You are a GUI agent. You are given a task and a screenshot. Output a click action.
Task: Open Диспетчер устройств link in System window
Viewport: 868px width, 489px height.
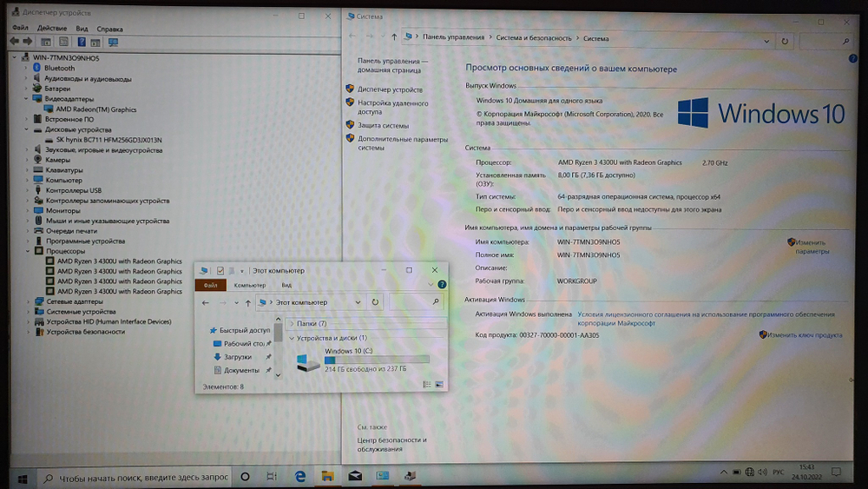click(390, 89)
